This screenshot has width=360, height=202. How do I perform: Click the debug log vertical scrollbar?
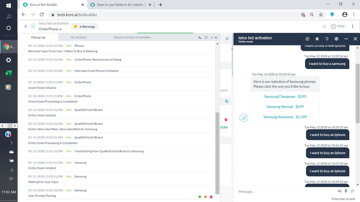coord(217,153)
